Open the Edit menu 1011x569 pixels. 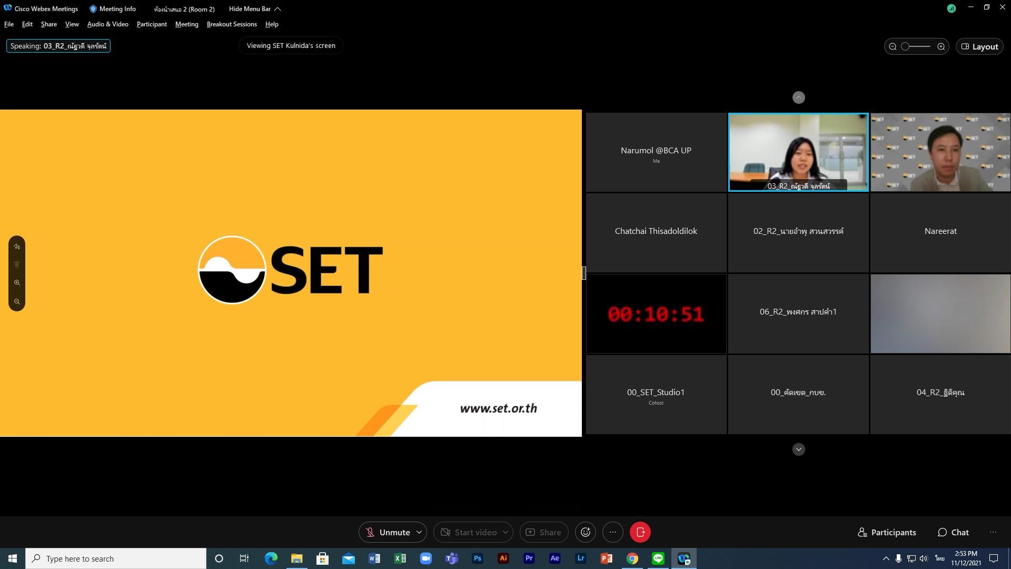click(27, 24)
